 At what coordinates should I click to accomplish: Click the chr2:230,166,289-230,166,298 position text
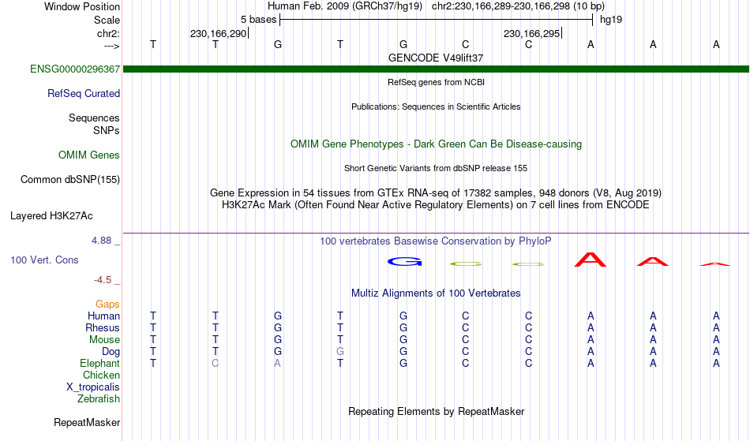tap(501, 6)
